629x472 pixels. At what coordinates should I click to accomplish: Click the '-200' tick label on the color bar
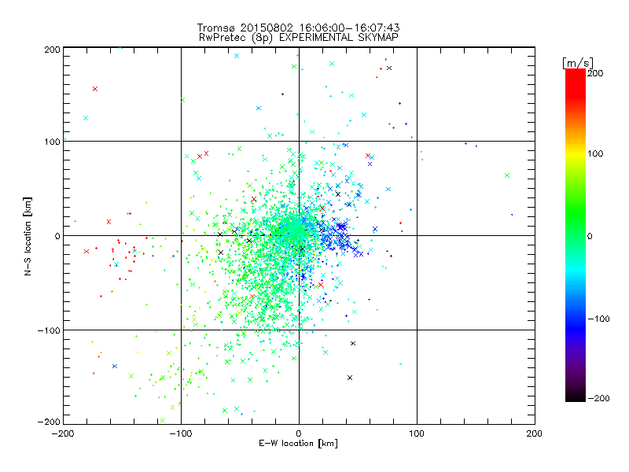click(598, 398)
